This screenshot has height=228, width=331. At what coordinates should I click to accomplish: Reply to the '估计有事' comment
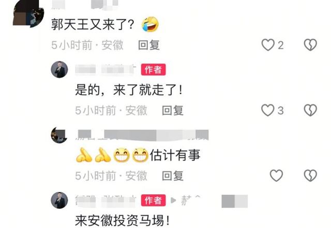point(173,176)
